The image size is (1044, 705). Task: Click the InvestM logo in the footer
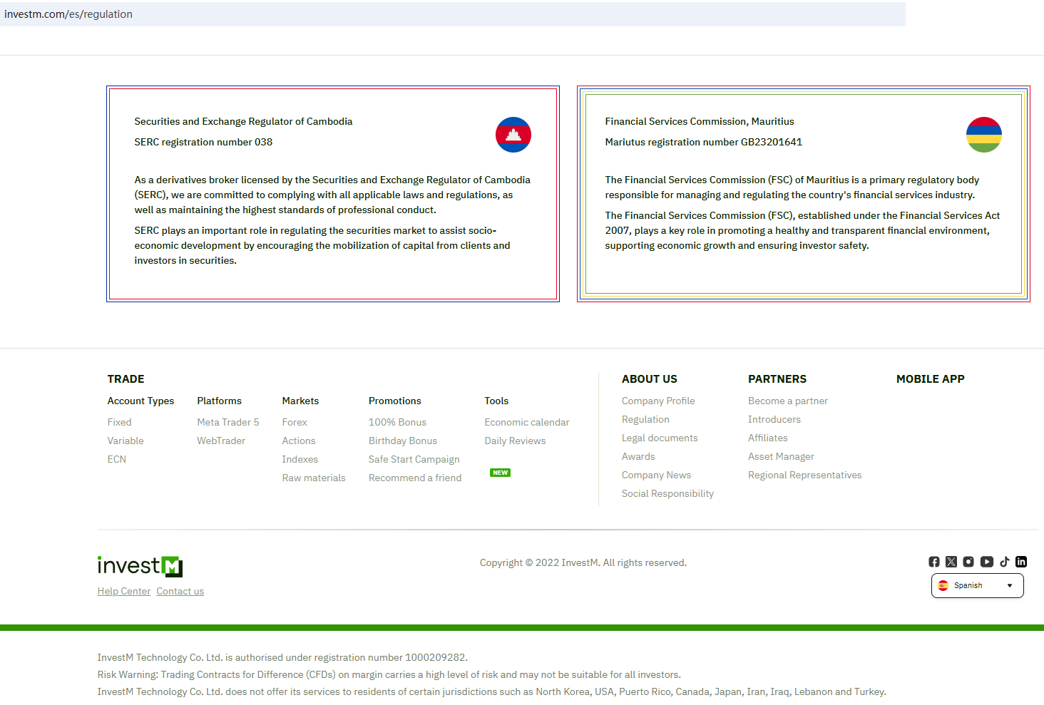tap(140, 566)
